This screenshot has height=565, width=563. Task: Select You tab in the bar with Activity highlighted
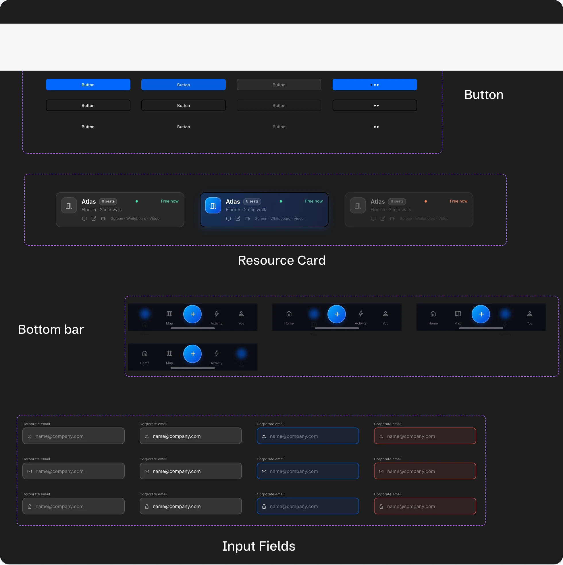click(529, 318)
